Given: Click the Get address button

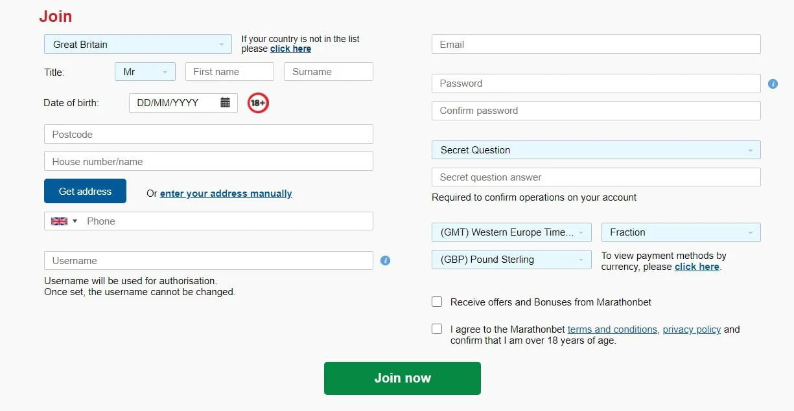Looking at the screenshot, I should pos(85,191).
